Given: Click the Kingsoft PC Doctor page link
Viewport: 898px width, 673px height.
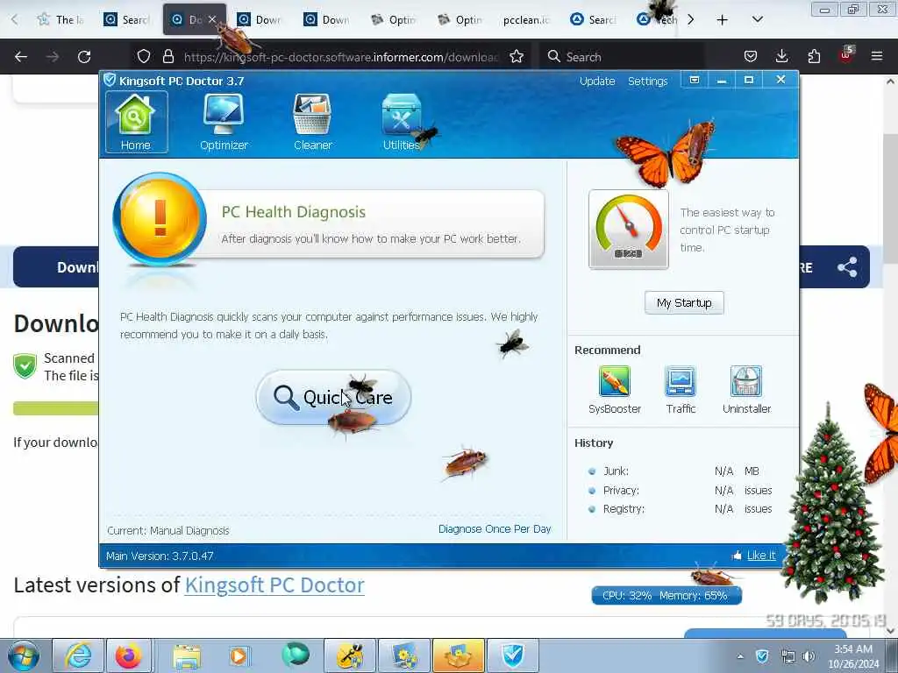Looking at the screenshot, I should (274, 584).
